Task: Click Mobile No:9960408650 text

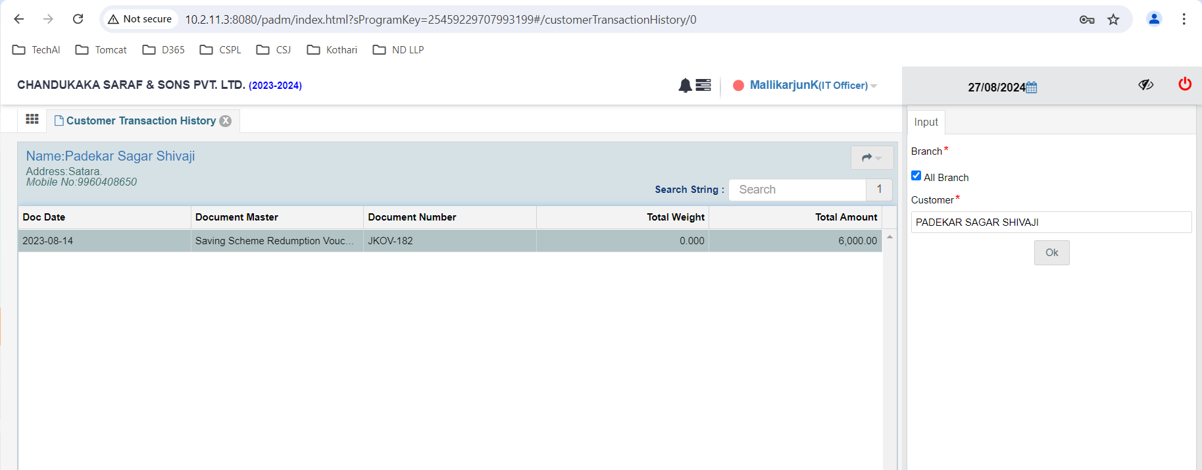Action: [x=82, y=182]
